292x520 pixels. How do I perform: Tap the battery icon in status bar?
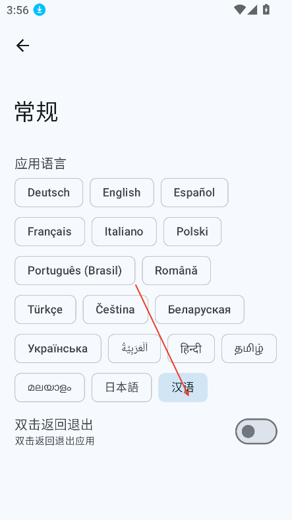point(266,10)
